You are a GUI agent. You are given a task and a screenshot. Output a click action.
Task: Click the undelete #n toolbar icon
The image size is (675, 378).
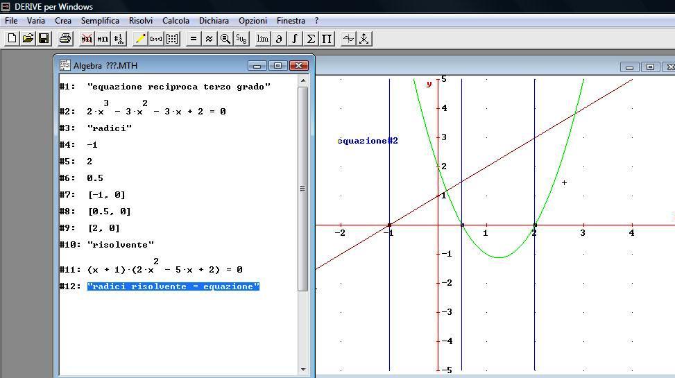[x=103, y=39]
